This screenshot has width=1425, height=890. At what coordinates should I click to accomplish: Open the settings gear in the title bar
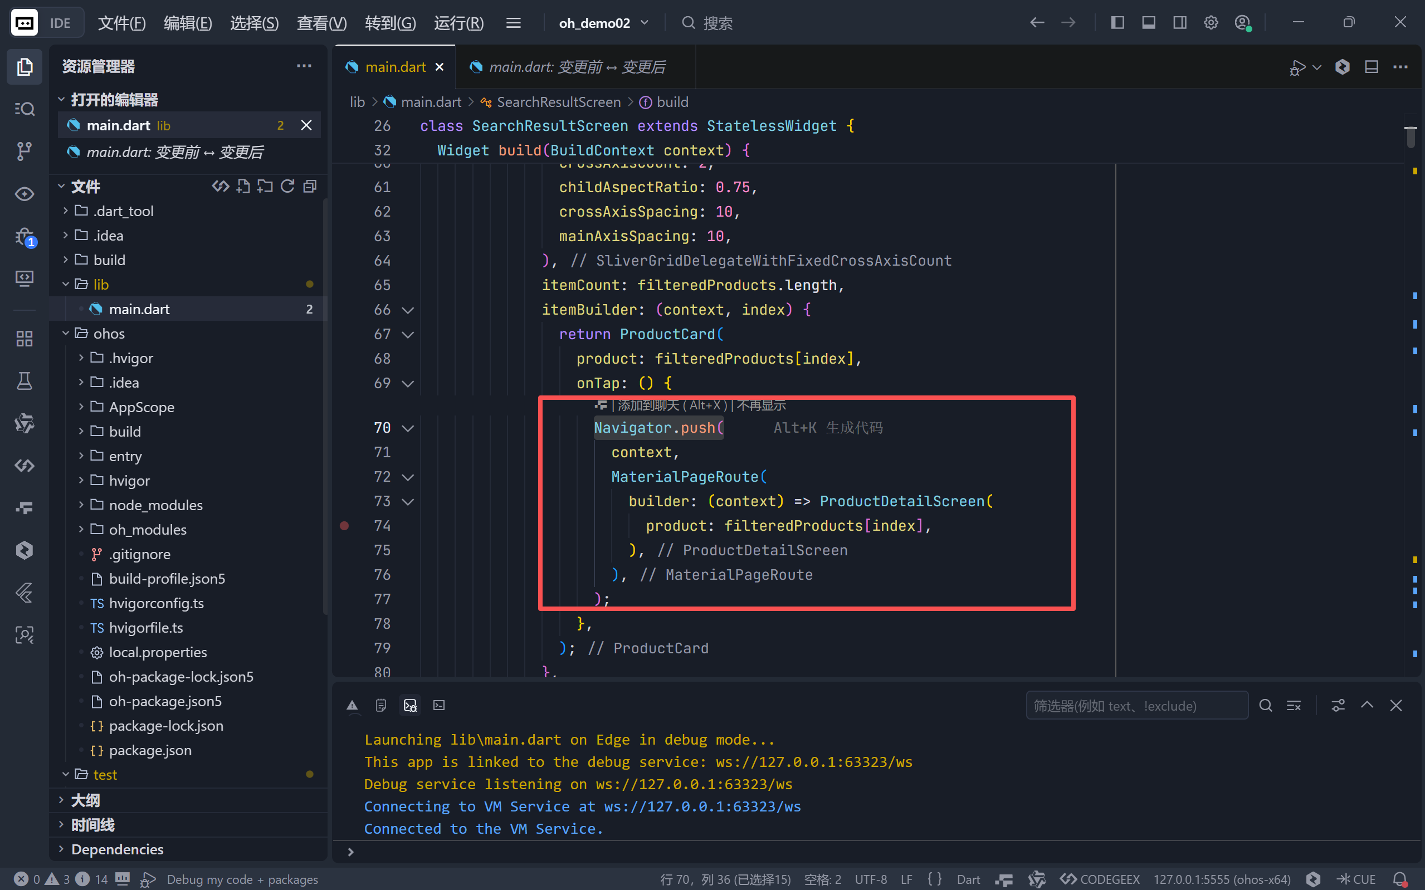[x=1211, y=23]
